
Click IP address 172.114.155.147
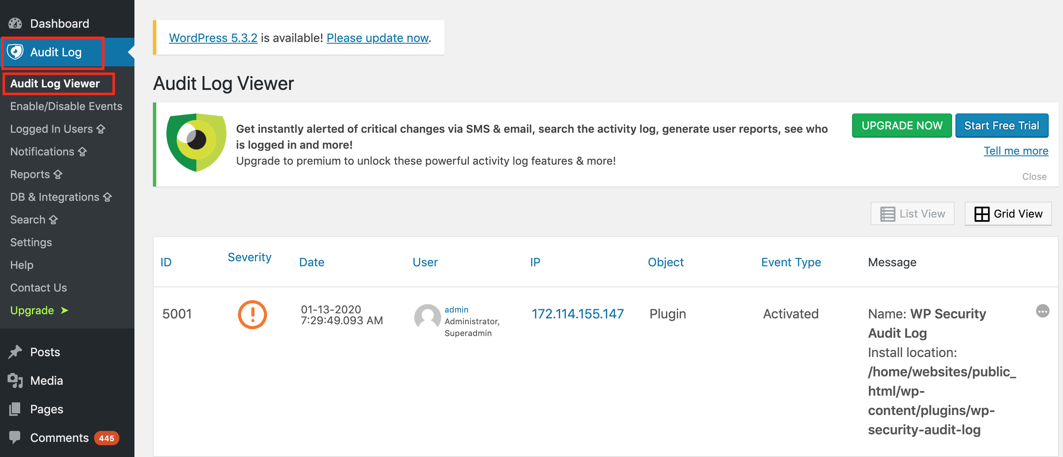[x=578, y=314]
